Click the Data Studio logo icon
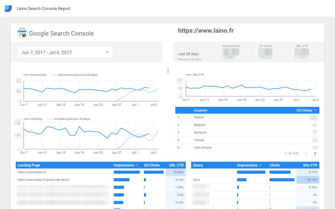Viewport: 335px width, 209px height. (8, 8)
